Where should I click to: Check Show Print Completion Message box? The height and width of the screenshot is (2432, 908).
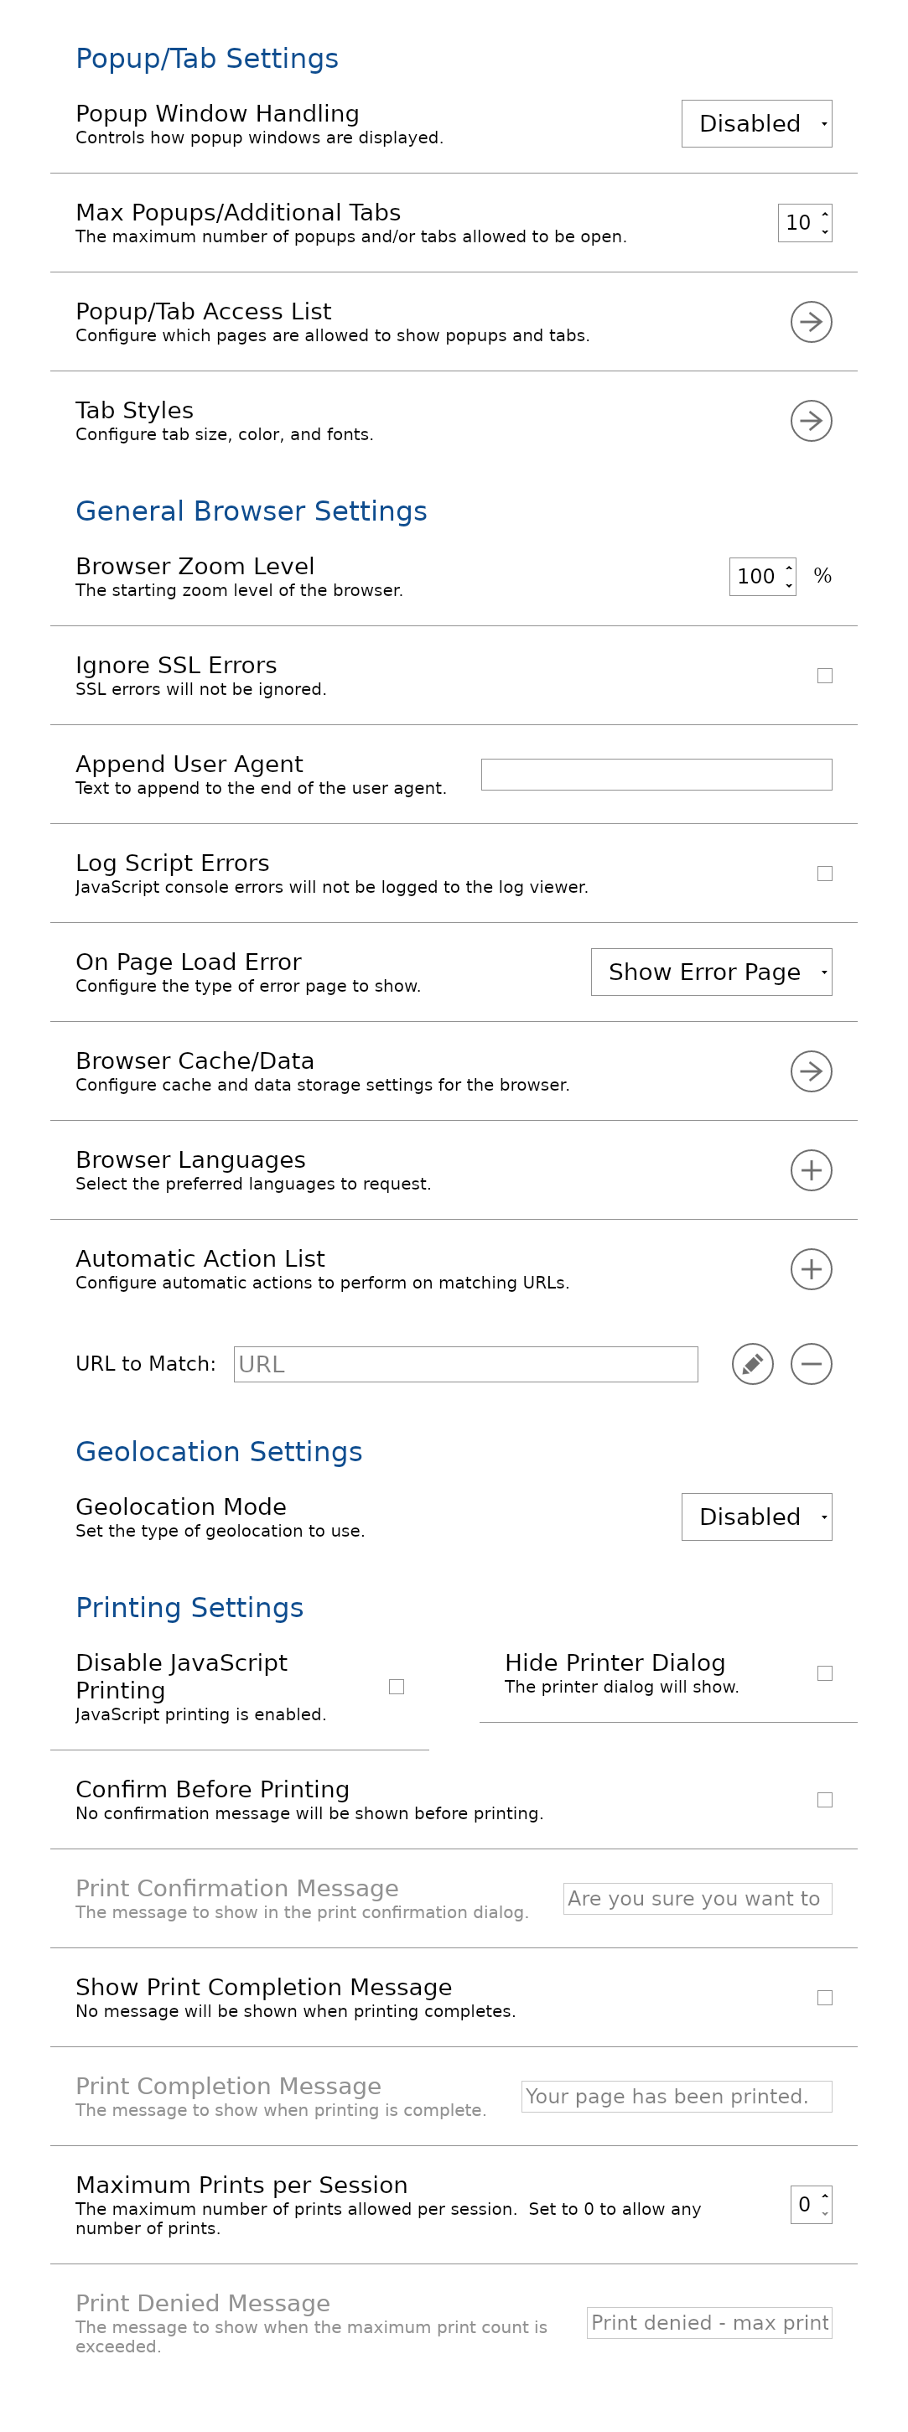click(824, 1998)
